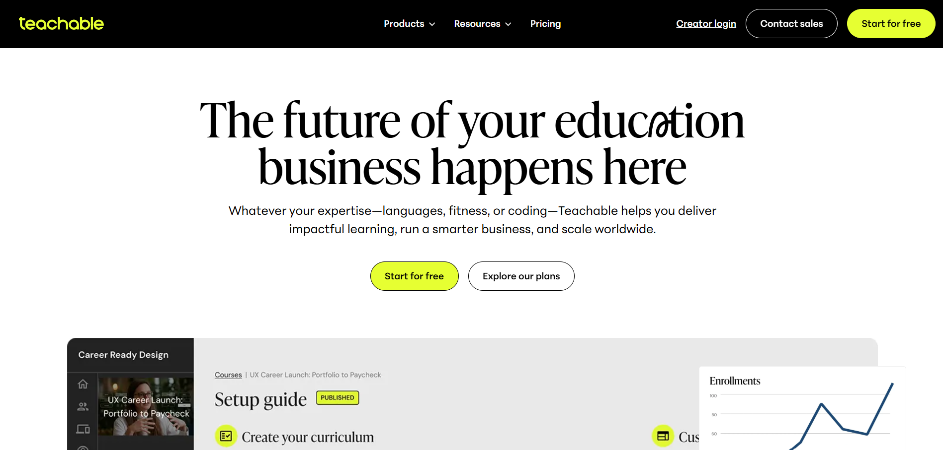Screen dimensions: 943x450
Task: Click the yellow customize layout icon near 'Cus'
Action: [x=664, y=436]
